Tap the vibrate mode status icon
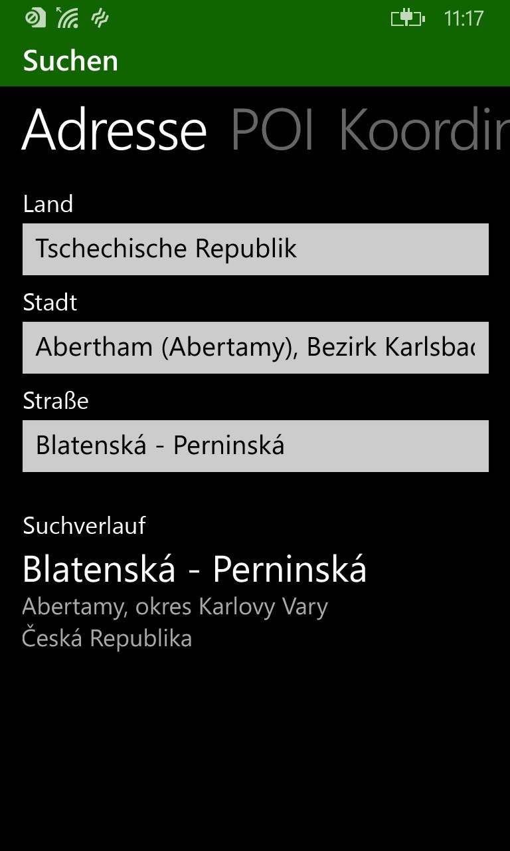Screen dimensions: 510x851 (100, 18)
